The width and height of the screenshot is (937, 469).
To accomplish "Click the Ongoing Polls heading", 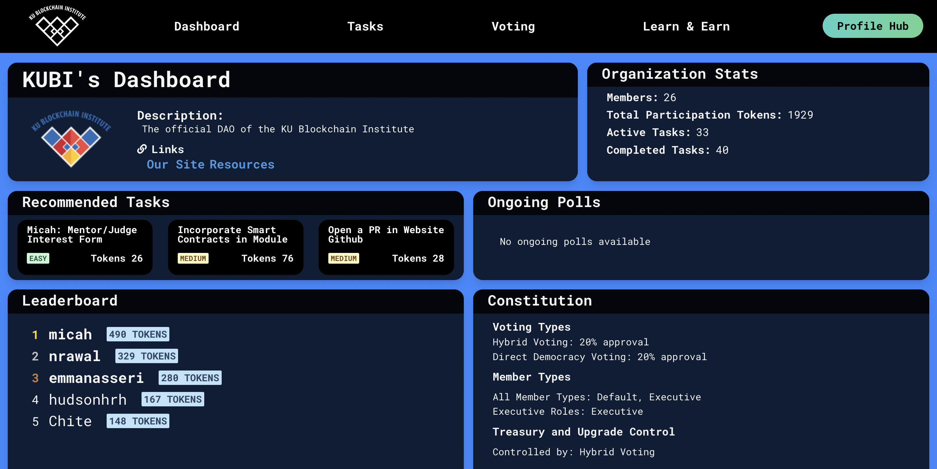I will (x=544, y=202).
